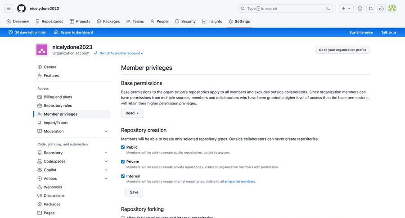Open the hamburger navigation menu

pos(9,9)
